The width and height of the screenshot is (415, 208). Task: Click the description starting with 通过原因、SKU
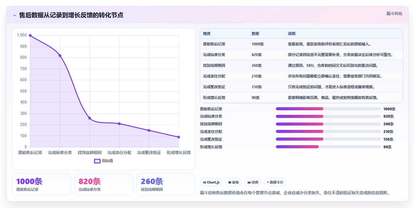334,66
